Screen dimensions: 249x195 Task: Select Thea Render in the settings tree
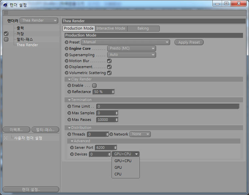coord(27,45)
